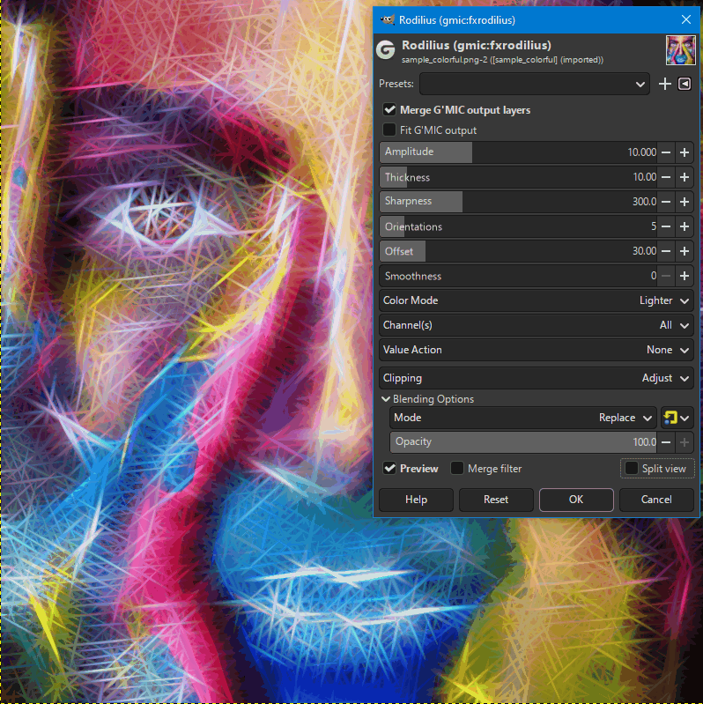Increase the Sharpness value with plus
The width and height of the screenshot is (703, 704).
pos(684,202)
